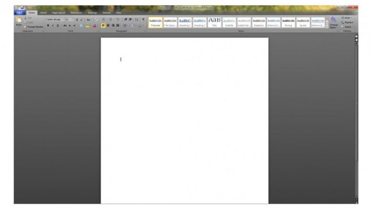Viewport: 371px width, 209px height.
Task: Toggle Justify alignment
Action: coord(118,25)
